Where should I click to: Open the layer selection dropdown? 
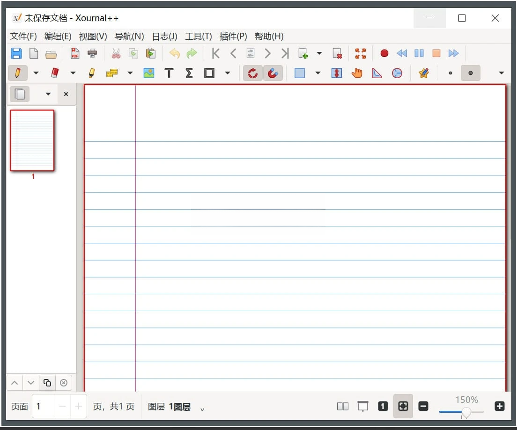click(x=202, y=409)
